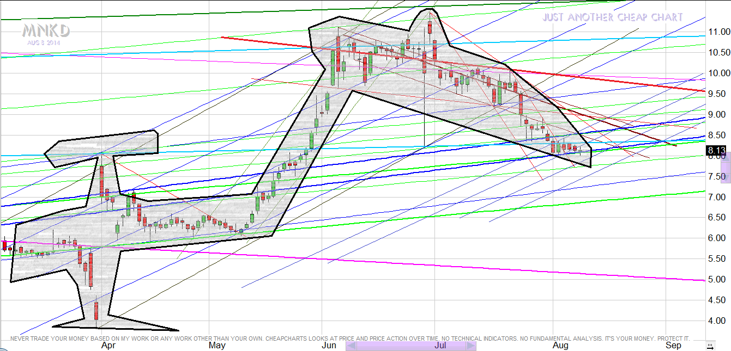Click the disclaimer text at chart bottom
The width and height of the screenshot is (731, 351).
click(349, 338)
